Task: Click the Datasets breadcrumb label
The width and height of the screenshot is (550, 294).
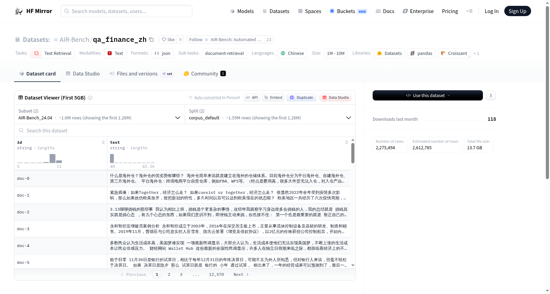Action: 36,40
